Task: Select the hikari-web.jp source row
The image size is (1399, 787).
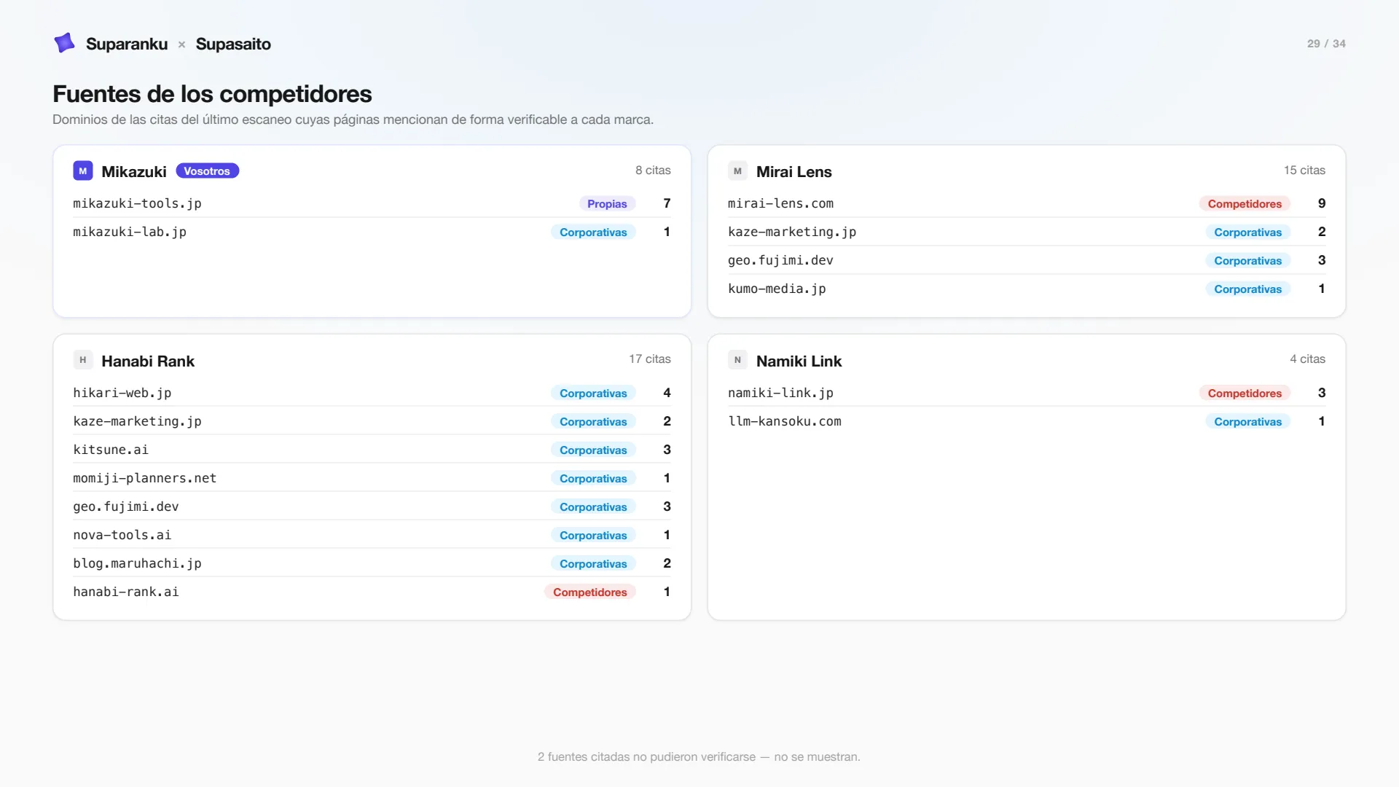Action: coord(372,393)
